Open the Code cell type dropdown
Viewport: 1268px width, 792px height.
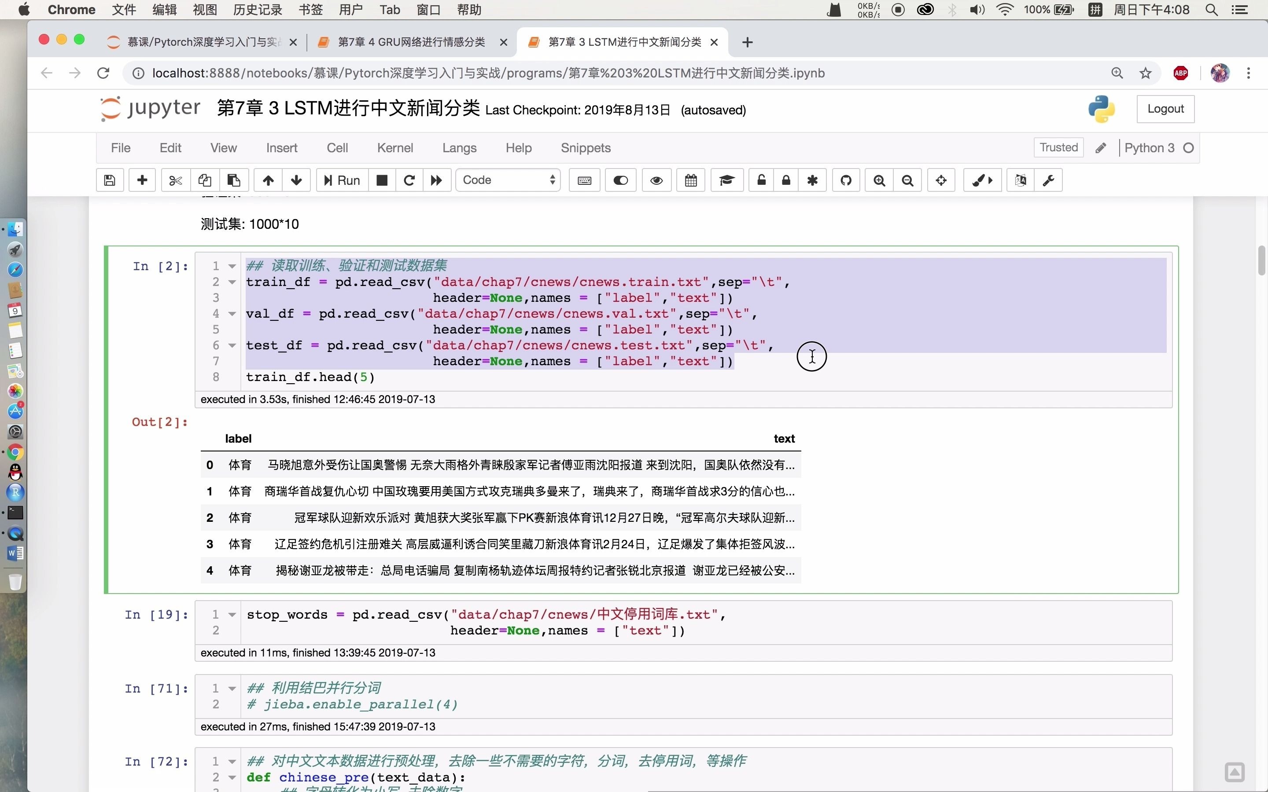click(x=508, y=180)
